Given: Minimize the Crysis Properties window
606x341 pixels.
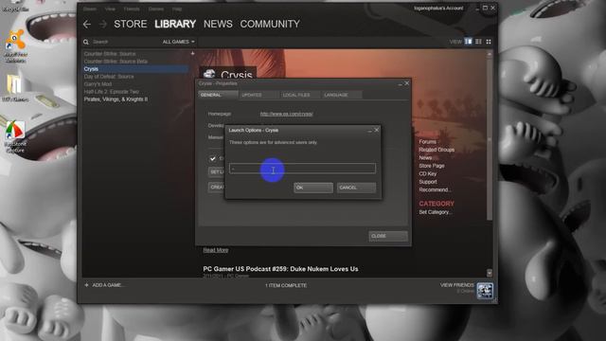Looking at the screenshot, I should (x=400, y=83).
